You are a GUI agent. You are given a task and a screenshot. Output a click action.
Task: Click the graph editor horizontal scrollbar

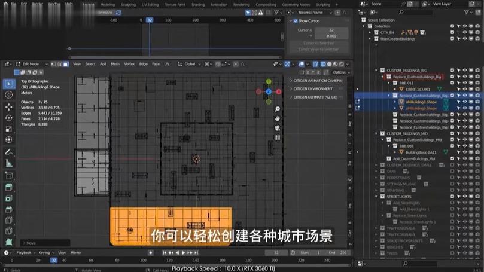pos(175,57)
